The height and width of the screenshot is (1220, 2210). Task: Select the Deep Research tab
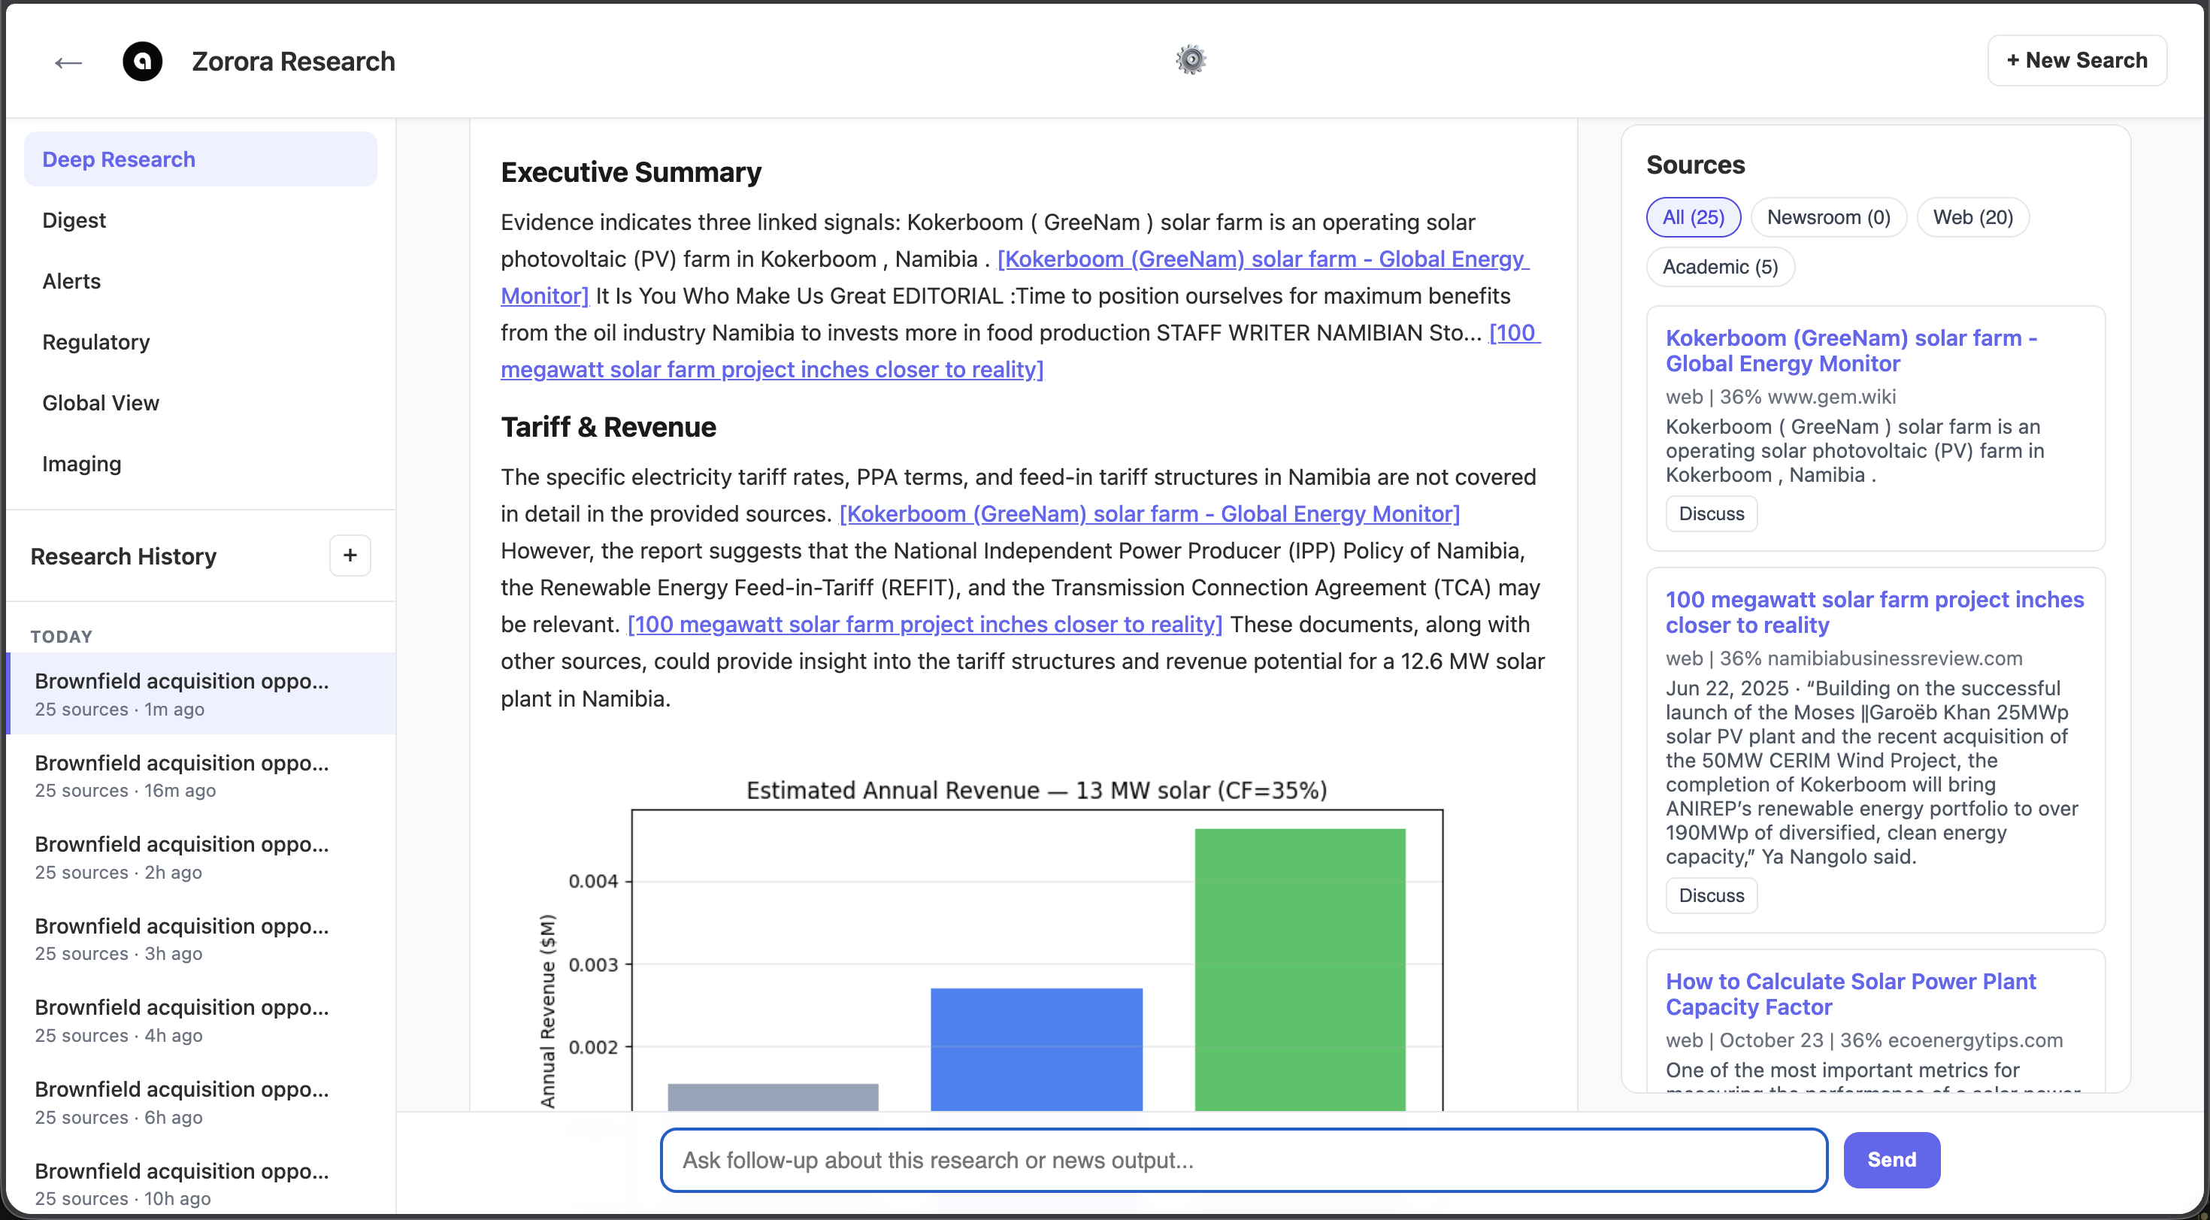click(119, 159)
